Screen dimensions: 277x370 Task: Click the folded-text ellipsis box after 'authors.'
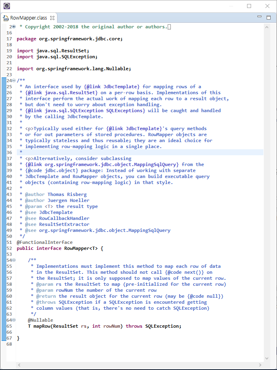[x=169, y=27]
